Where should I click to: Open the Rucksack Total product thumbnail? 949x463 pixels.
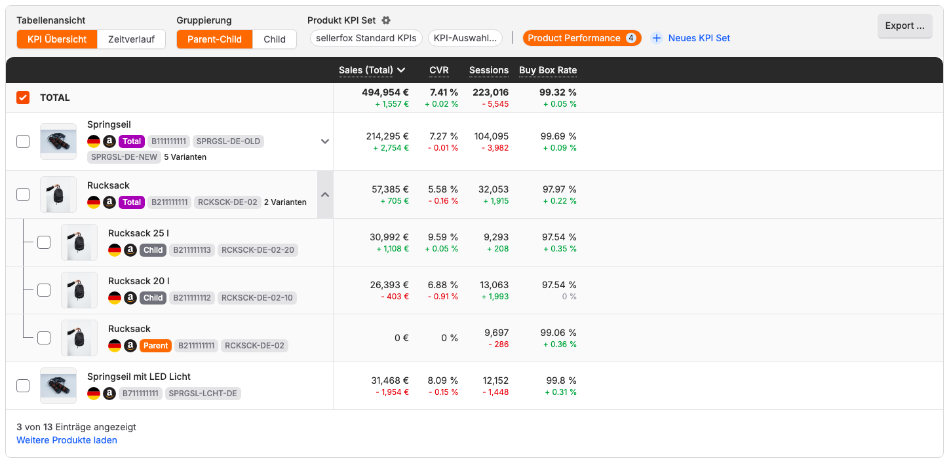(x=58, y=194)
